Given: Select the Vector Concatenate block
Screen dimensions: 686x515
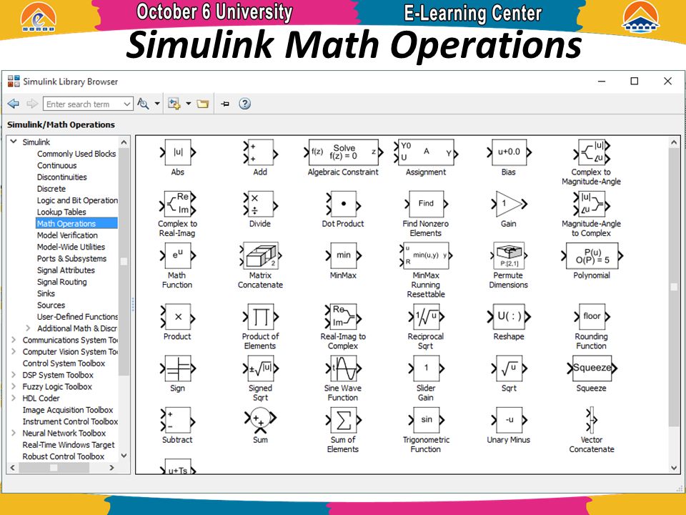Looking at the screenshot, I should point(592,420).
